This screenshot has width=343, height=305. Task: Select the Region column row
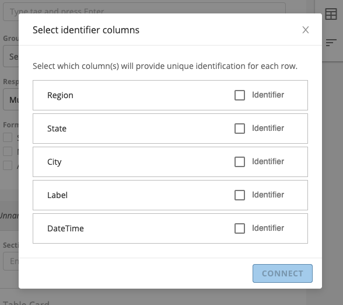click(x=170, y=95)
